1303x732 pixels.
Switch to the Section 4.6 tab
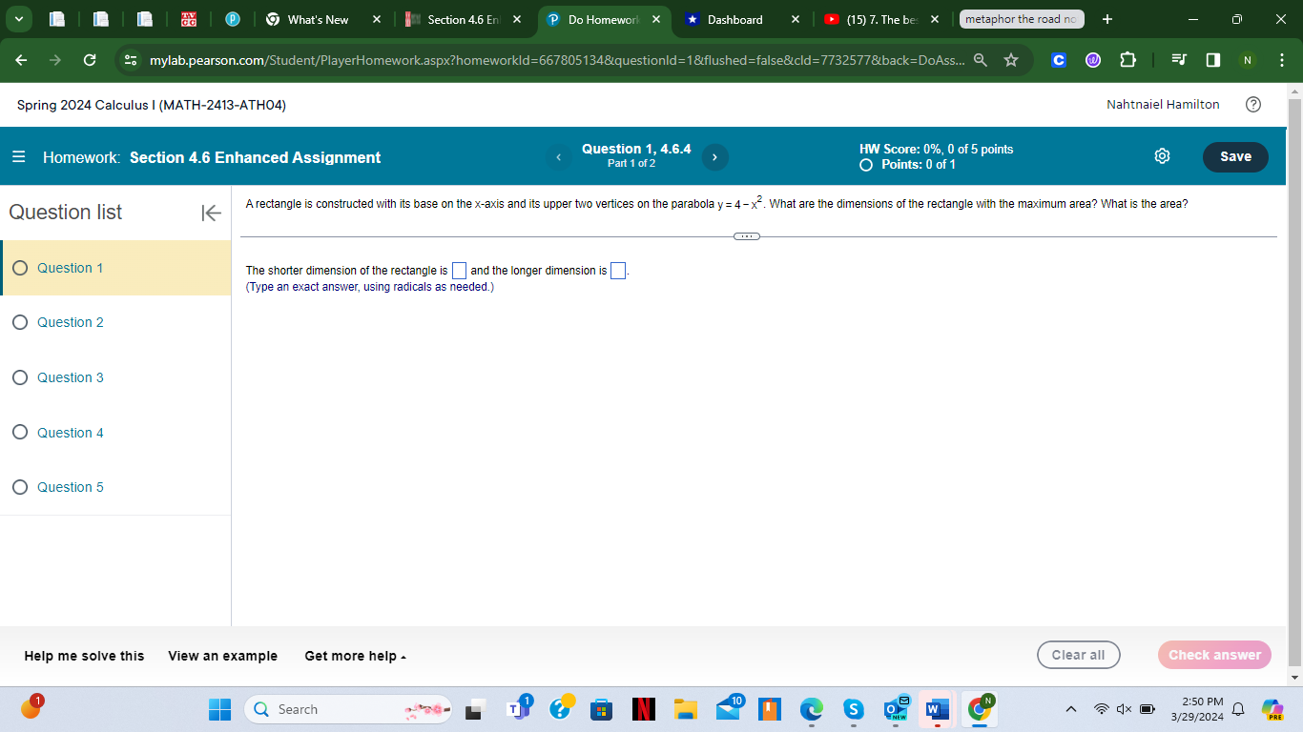click(x=465, y=19)
